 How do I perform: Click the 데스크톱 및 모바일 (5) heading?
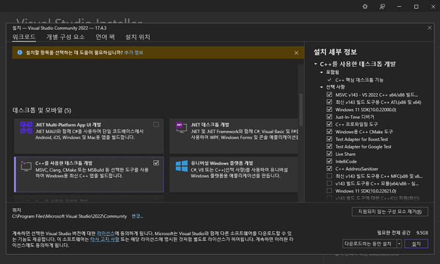point(42,110)
